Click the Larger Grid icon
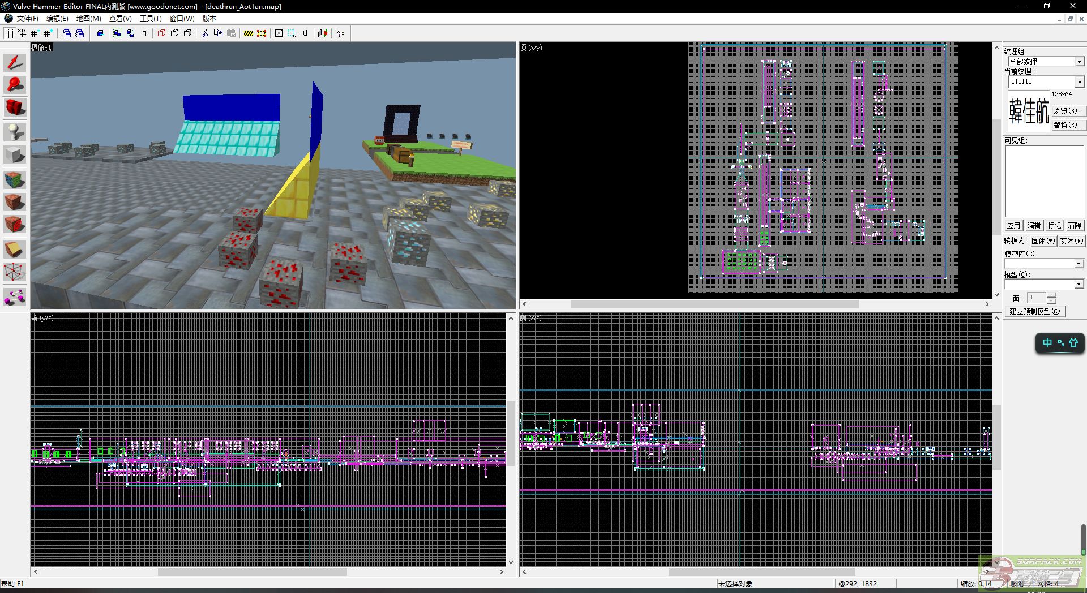1087x593 pixels. coord(48,33)
